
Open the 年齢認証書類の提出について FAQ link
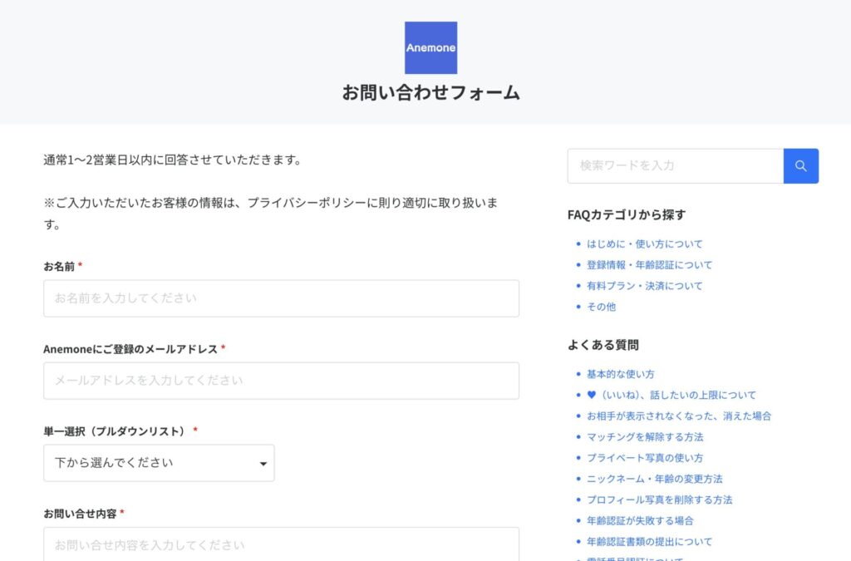tap(650, 541)
